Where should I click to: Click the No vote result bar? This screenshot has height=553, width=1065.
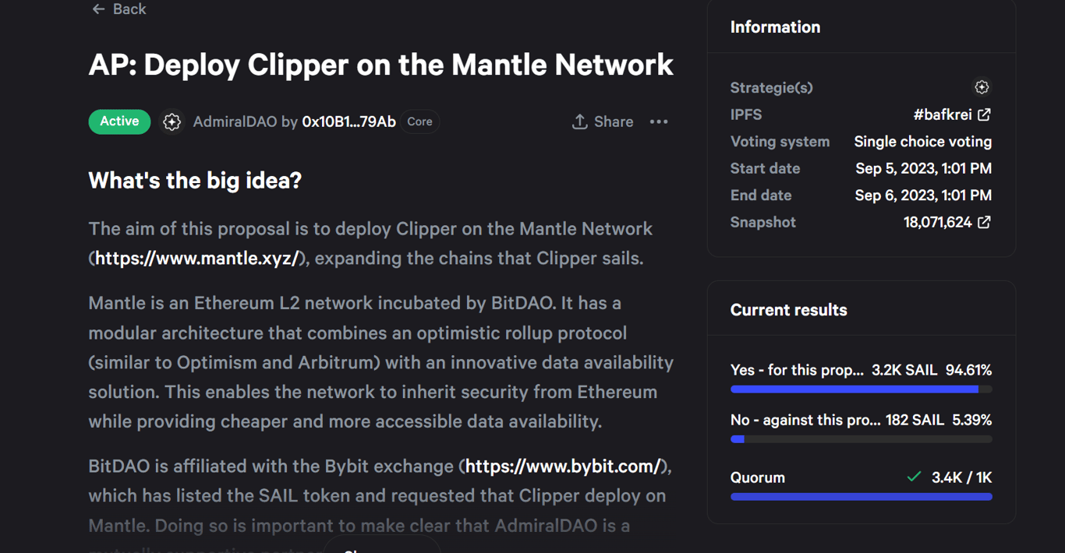(x=861, y=439)
